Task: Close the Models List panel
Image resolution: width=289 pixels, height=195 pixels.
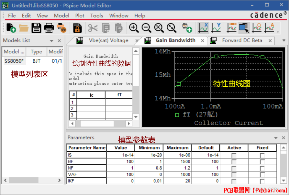Action: (59, 40)
